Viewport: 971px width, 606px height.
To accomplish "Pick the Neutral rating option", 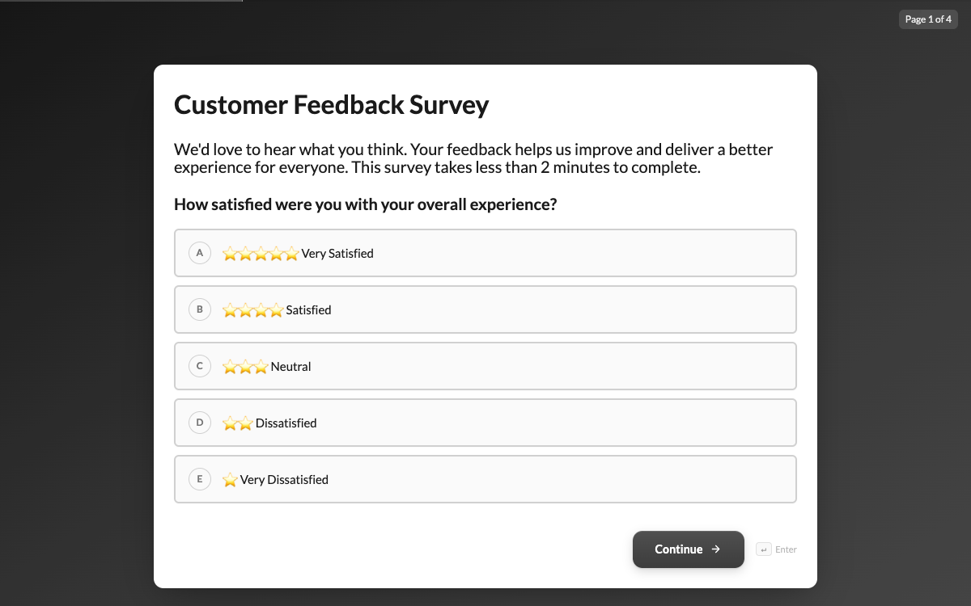I will (485, 366).
